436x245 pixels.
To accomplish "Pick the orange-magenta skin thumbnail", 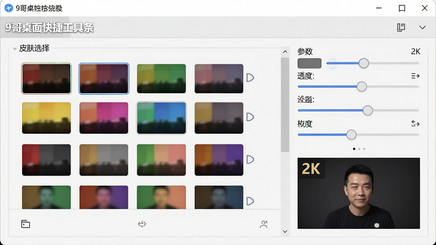I will click(104, 118).
